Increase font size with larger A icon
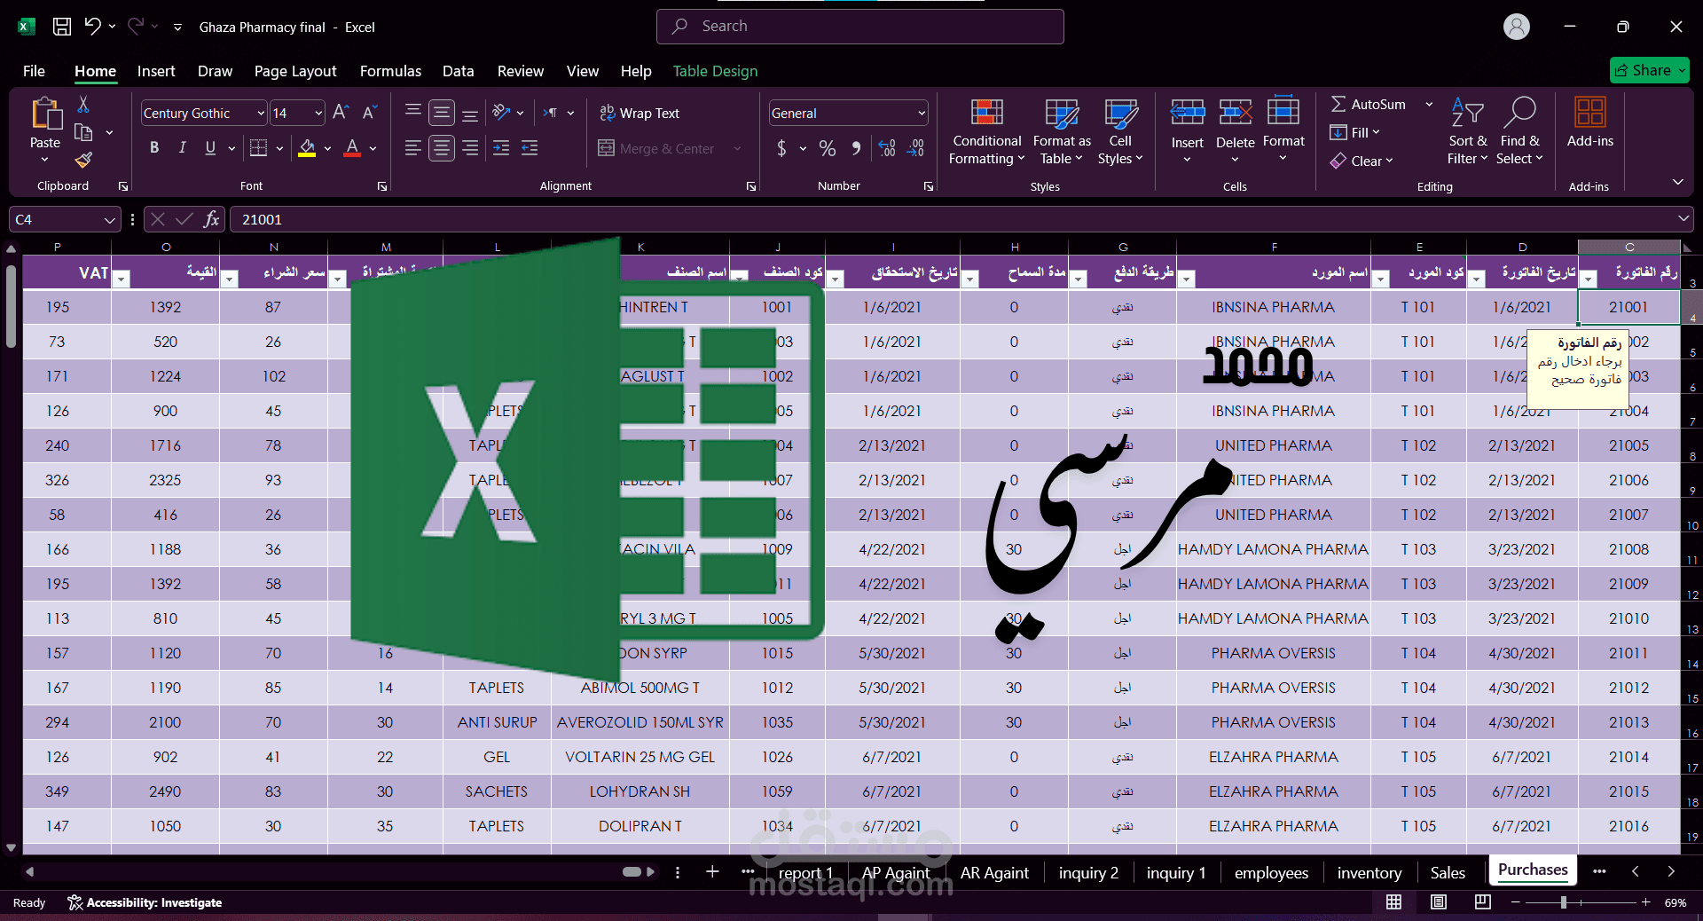The image size is (1703, 921). 341,113
